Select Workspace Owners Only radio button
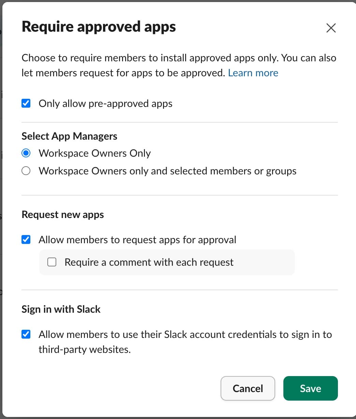 point(26,153)
